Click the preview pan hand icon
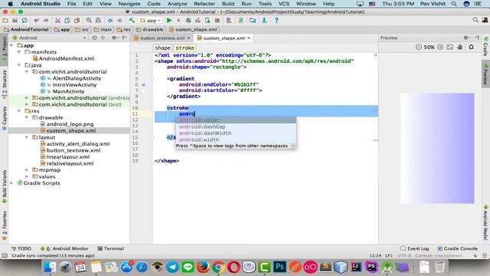The height and width of the screenshot is (276, 490). coord(459,47)
